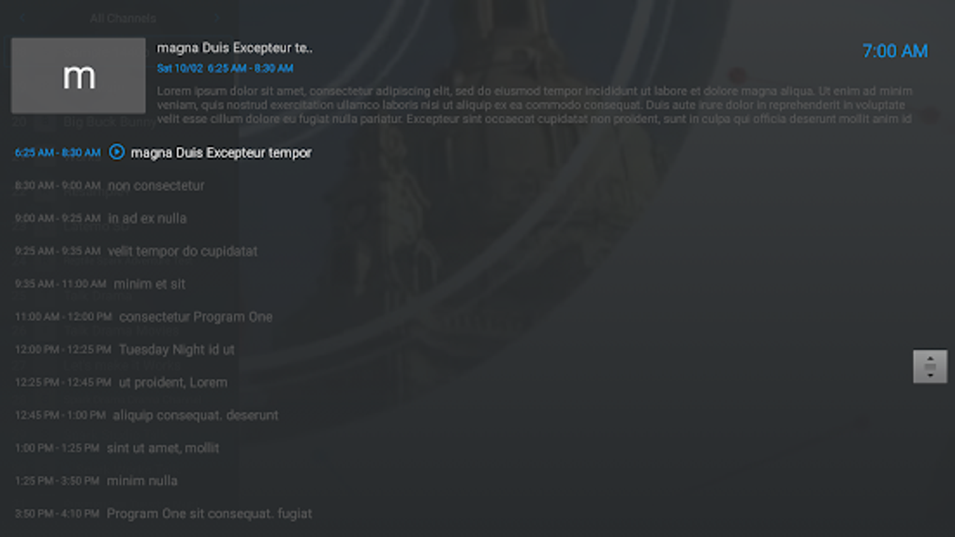Select minim nulla at 1:25 PM

pos(96,481)
